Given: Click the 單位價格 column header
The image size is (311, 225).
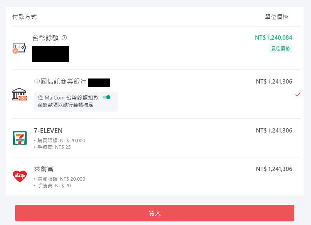Looking at the screenshot, I should 276,17.
